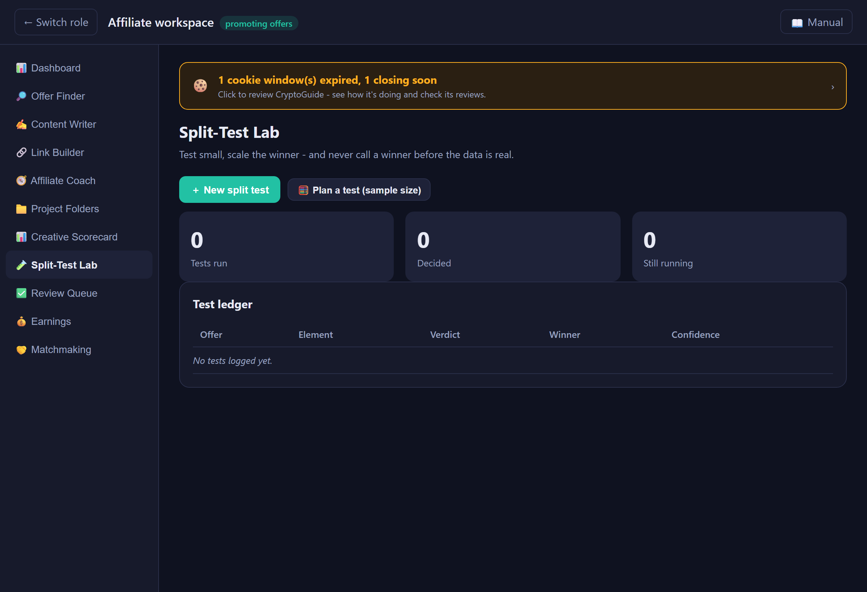Open the Earnings sidebar page
This screenshot has height=592, width=867.
[79, 321]
